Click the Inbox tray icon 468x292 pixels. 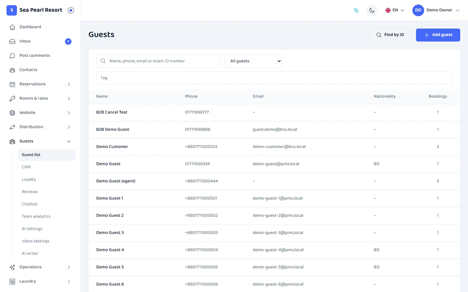(x=12, y=42)
